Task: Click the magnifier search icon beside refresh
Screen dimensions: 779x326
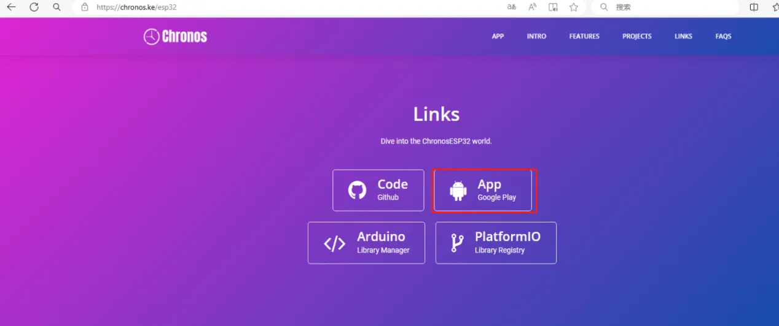Action: (x=57, y=7)
